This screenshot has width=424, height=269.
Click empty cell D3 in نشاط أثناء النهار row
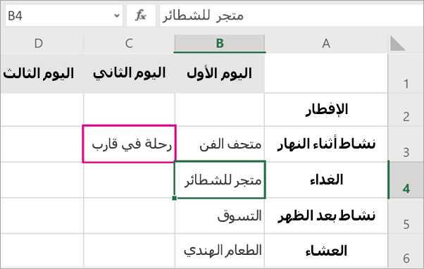(x=42, y=144)
